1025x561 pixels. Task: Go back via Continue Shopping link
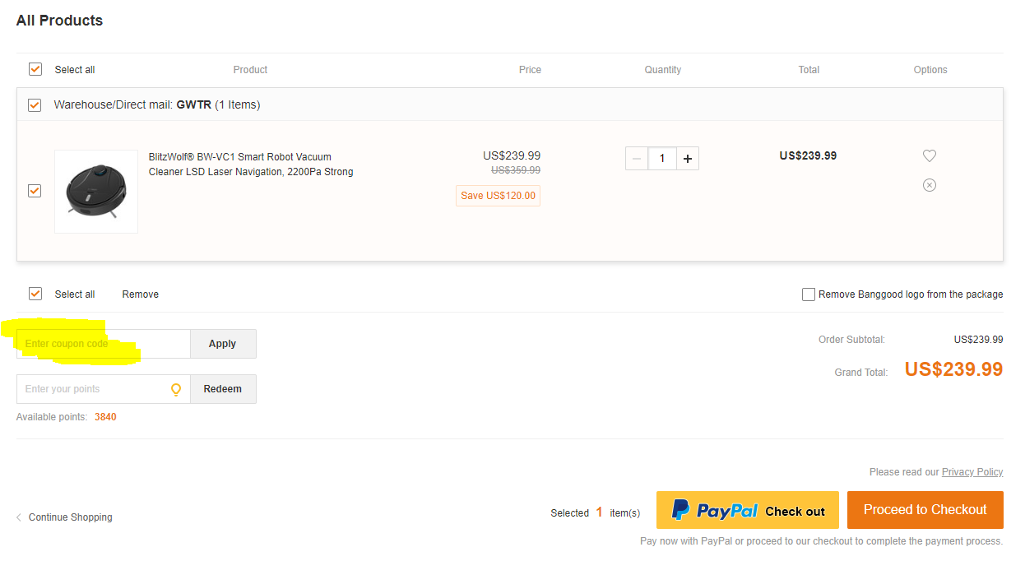point(64,517)
